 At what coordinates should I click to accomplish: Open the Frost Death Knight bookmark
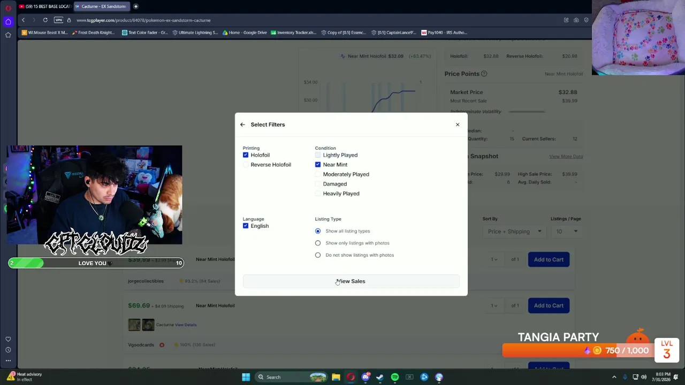click(x=93, y=33)
